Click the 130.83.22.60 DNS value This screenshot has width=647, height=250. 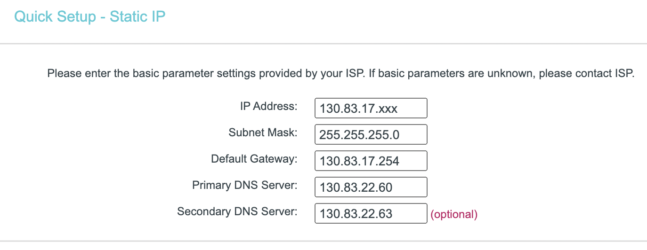click(x=356, y=187)
